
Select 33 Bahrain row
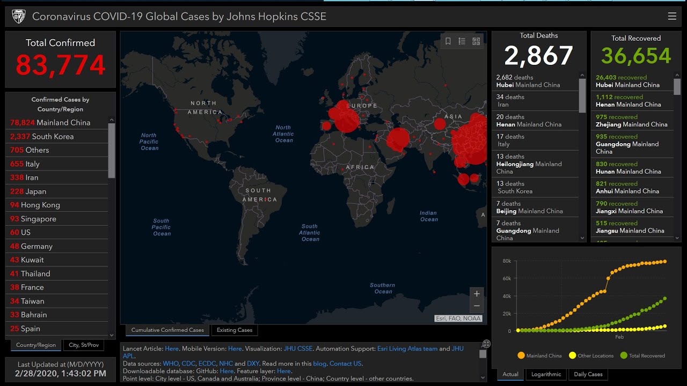coord(57,315)
